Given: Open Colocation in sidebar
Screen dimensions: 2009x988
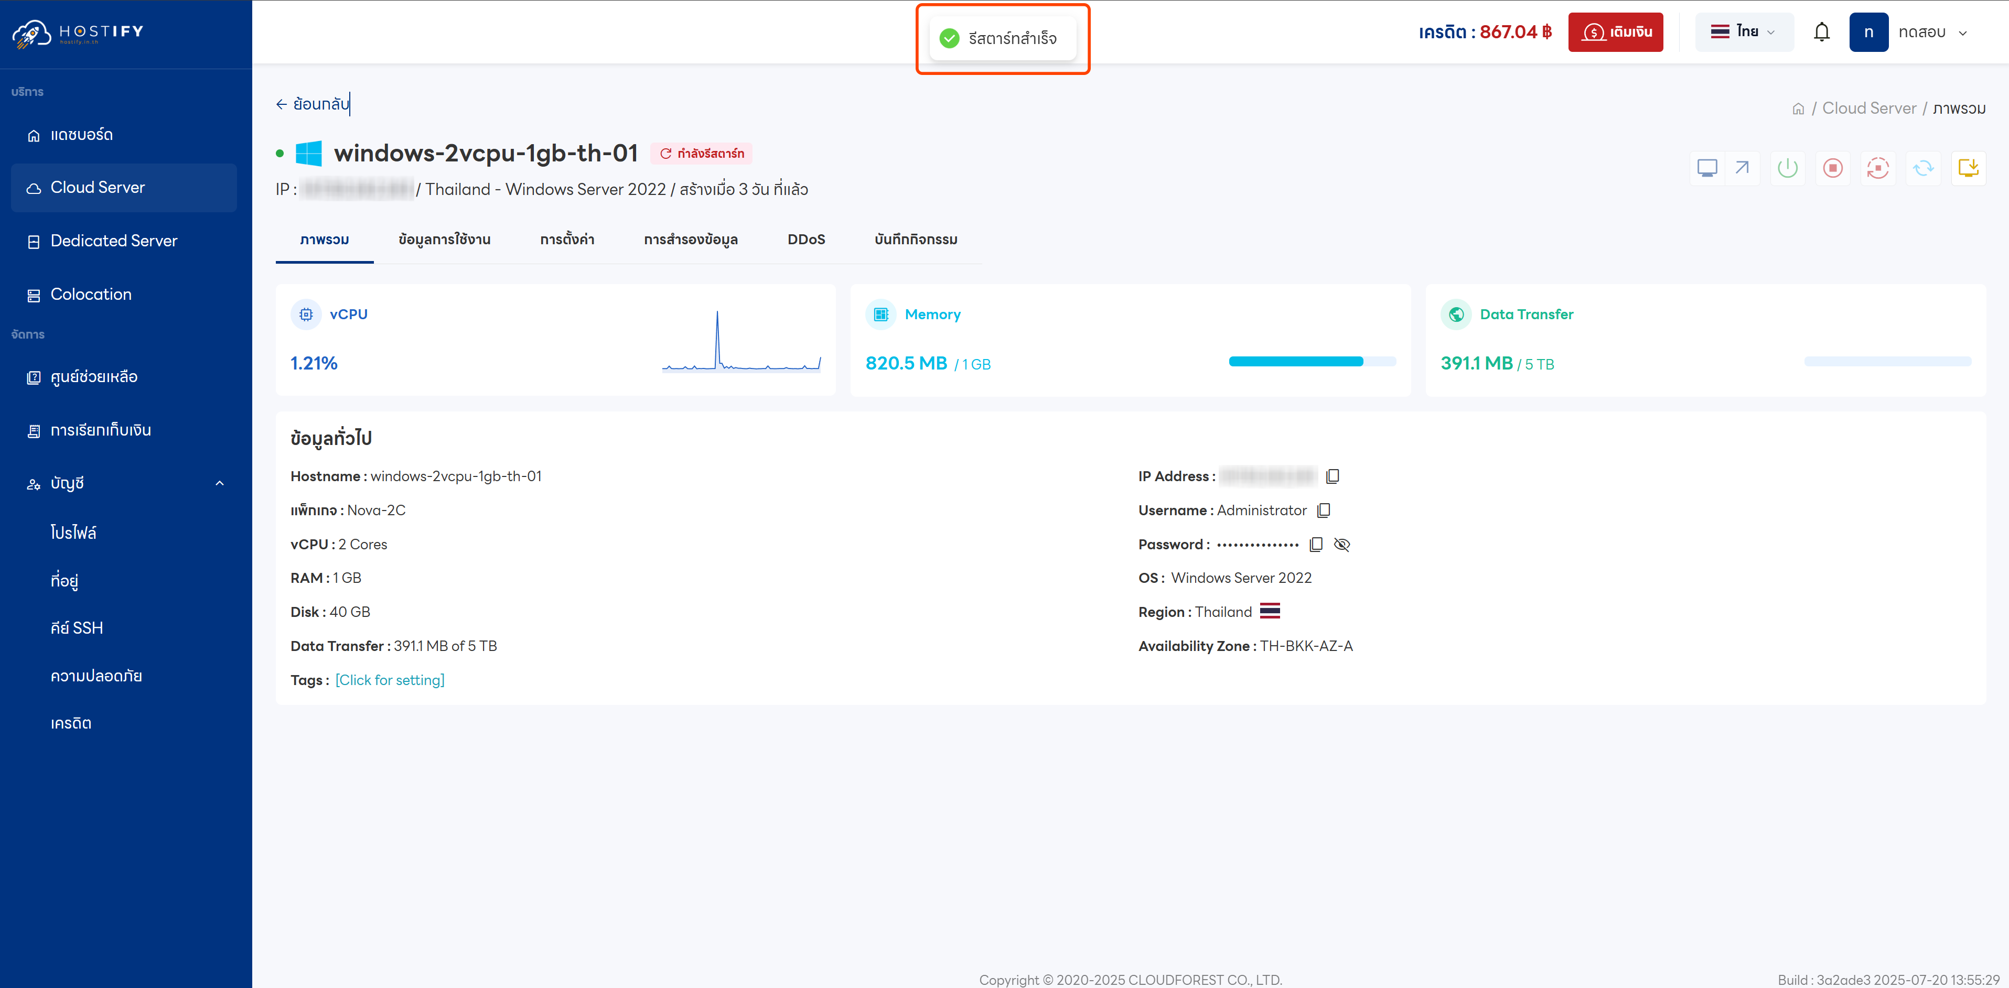Looking at the screenshot, I should 125,295.
